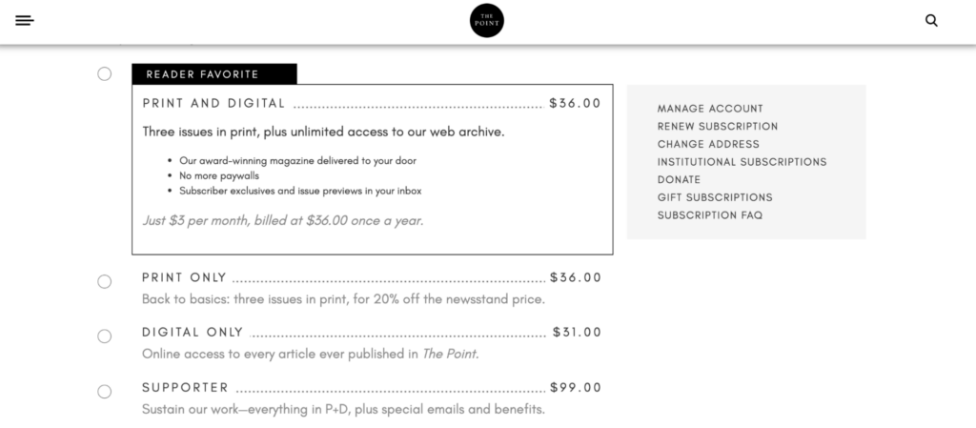Choose the Digital Only radio option
The width and height of the screenshot is (976, 428).
point(105,336)
